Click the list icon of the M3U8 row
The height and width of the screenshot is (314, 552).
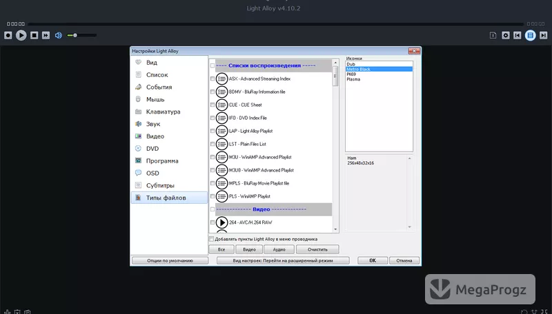tap(221, 170)
